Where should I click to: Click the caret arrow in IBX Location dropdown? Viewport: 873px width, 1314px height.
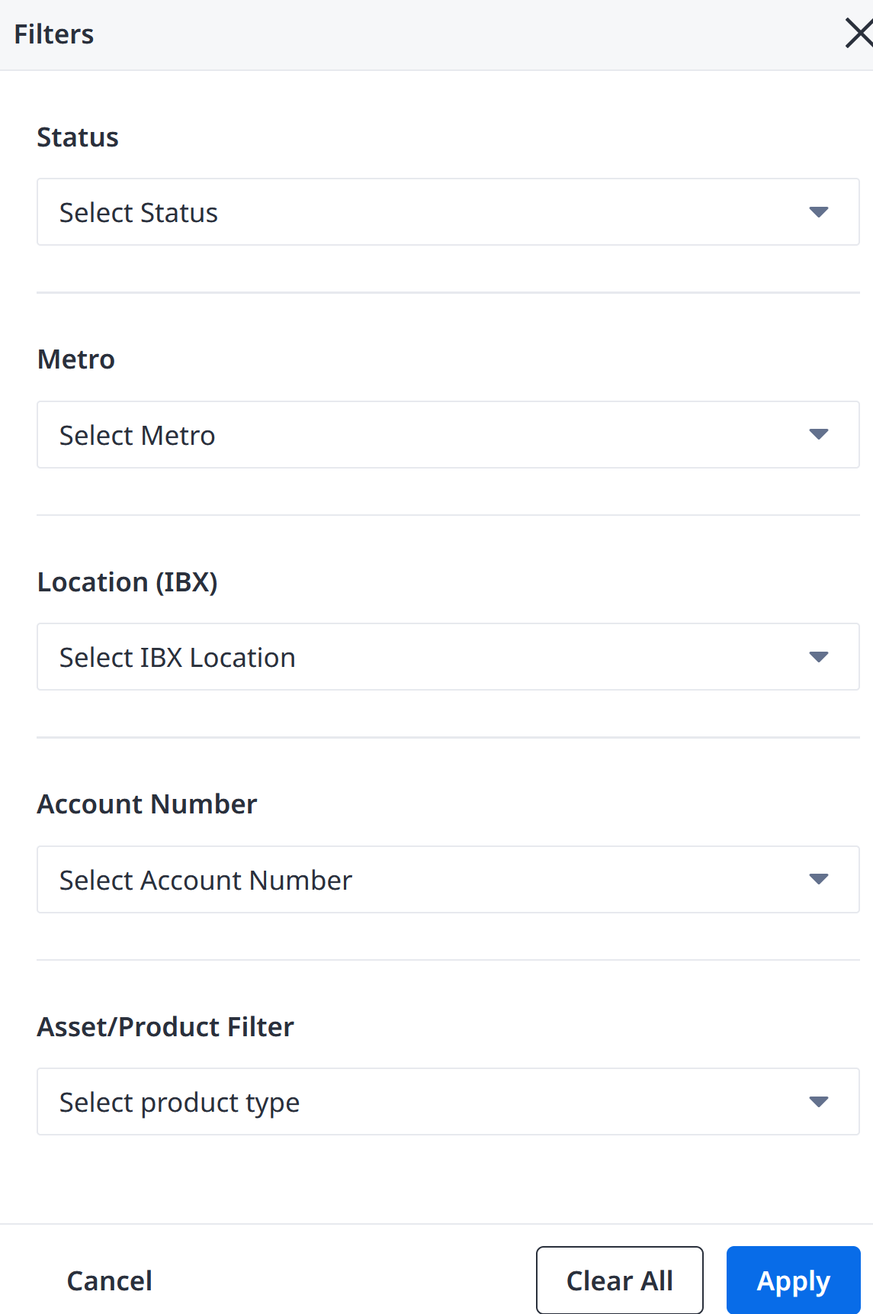(819, 657)
